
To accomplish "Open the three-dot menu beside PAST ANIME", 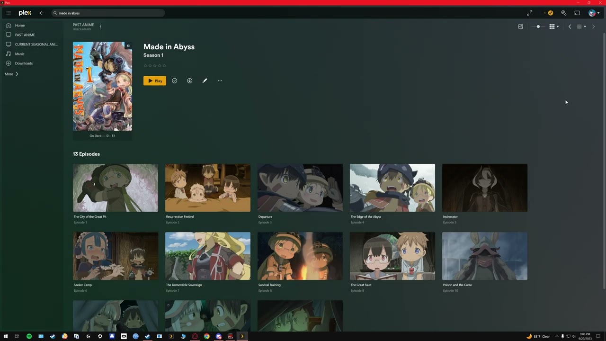I will click(x=100, y=27).
